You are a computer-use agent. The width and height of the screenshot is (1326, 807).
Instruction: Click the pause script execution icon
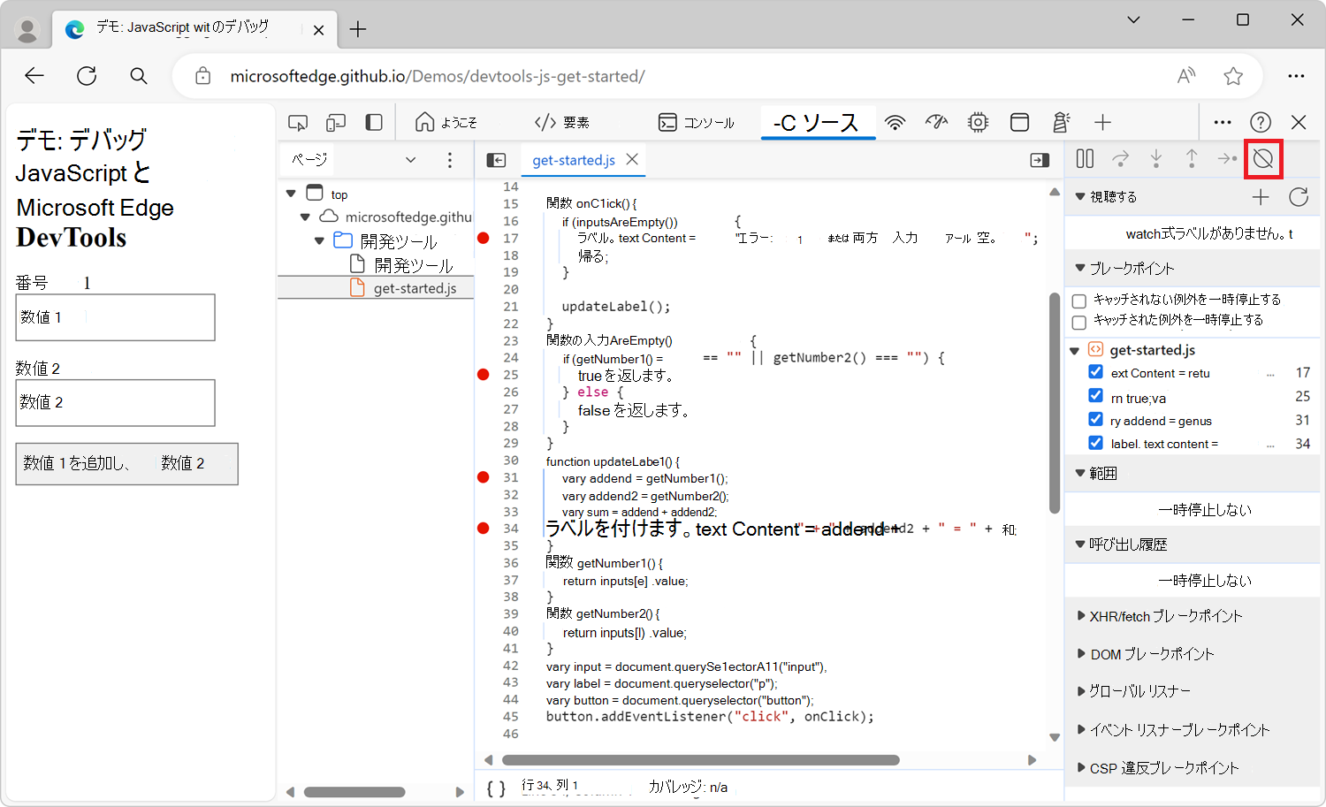[1085, 159]
